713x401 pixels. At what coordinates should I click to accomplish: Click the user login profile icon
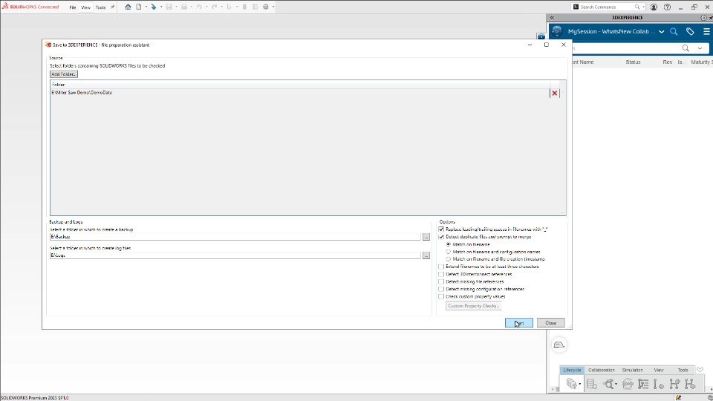tap(654, 7)
